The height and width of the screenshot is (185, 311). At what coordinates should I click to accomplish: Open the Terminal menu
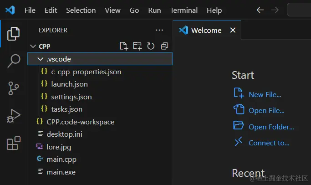coord(184,10)
